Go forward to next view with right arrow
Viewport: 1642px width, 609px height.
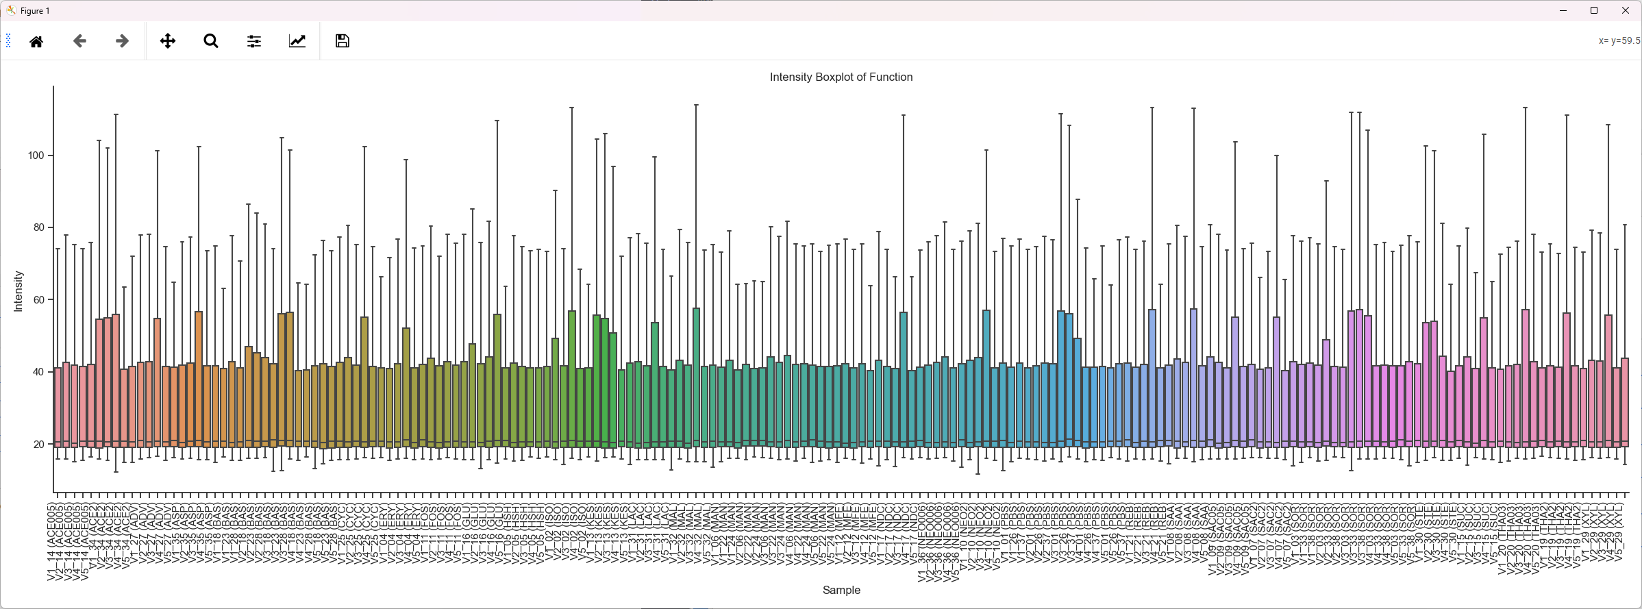123,41
